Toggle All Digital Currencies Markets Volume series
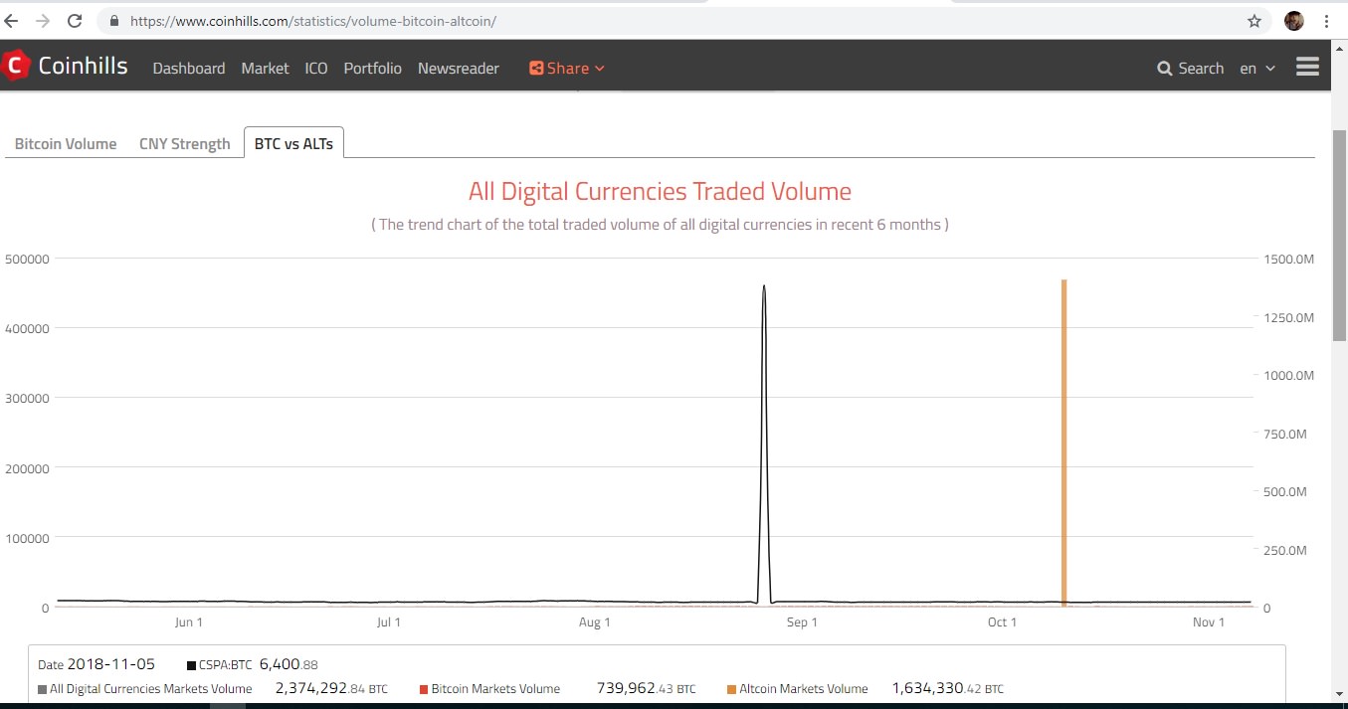1348x709 pixels. pyautogui.click(x=145, y=689)
